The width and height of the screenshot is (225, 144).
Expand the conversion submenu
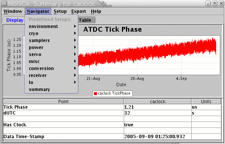pos(51,69)
